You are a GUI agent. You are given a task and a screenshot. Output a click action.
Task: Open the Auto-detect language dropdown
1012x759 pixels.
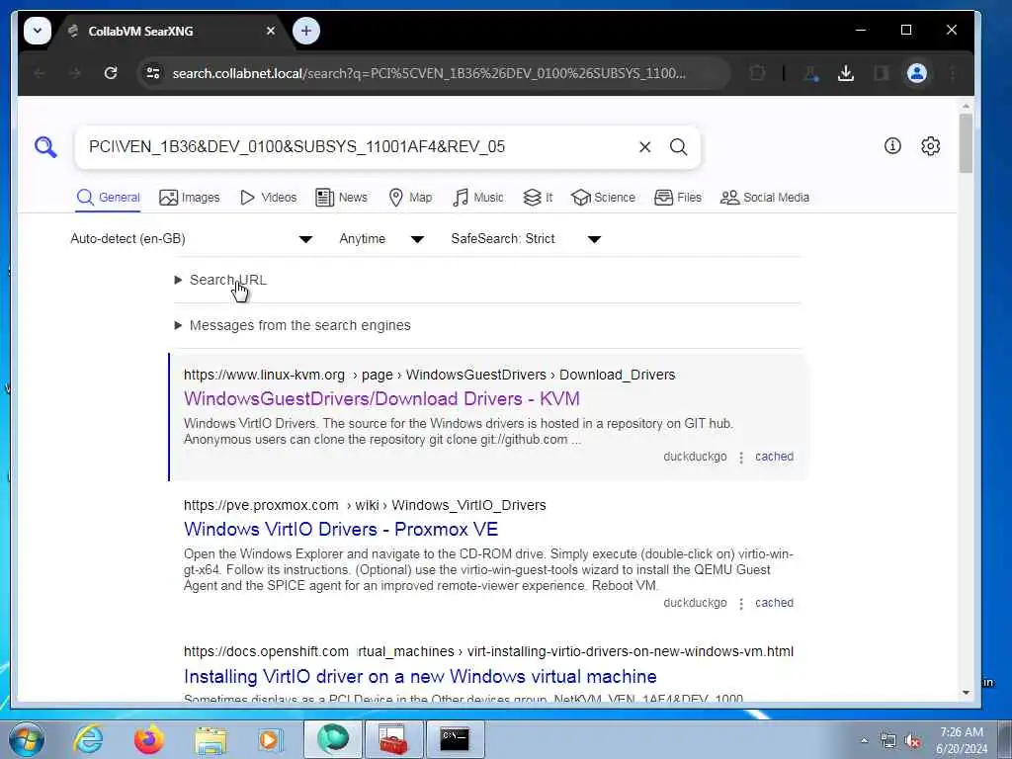point(192,239)
